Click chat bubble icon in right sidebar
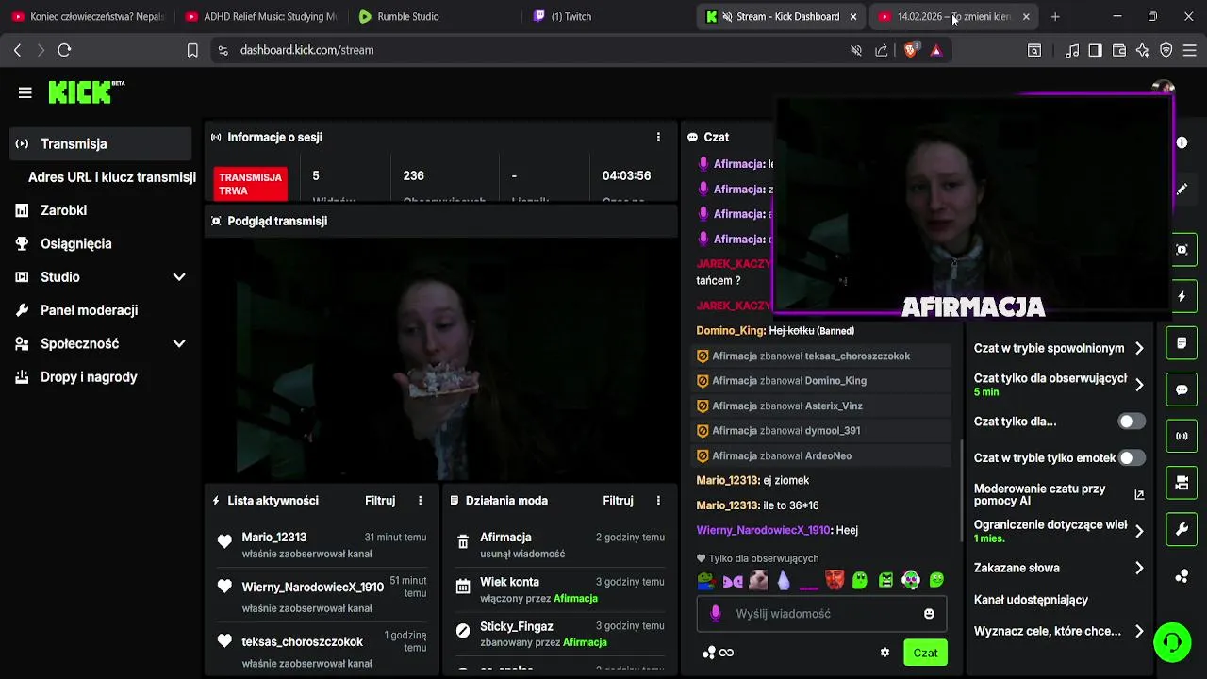The height and width of the screenshot is (679, 1207). tap(1182, 389)
